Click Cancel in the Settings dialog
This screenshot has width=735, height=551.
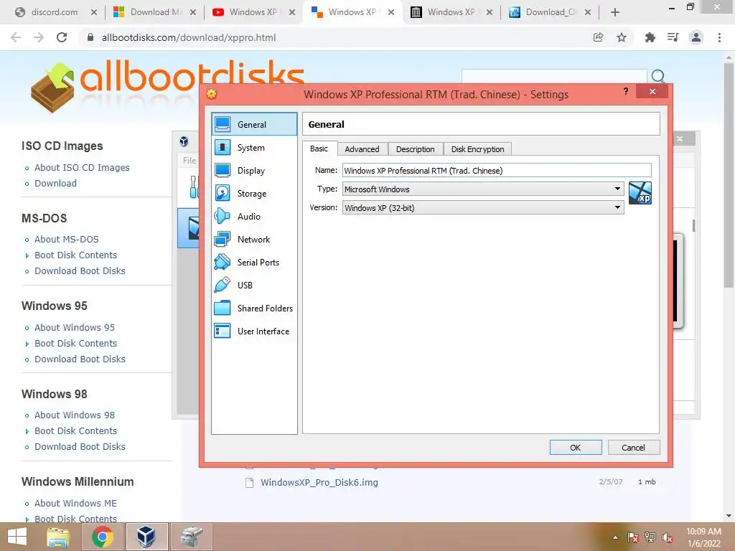(x=633, y=448)
